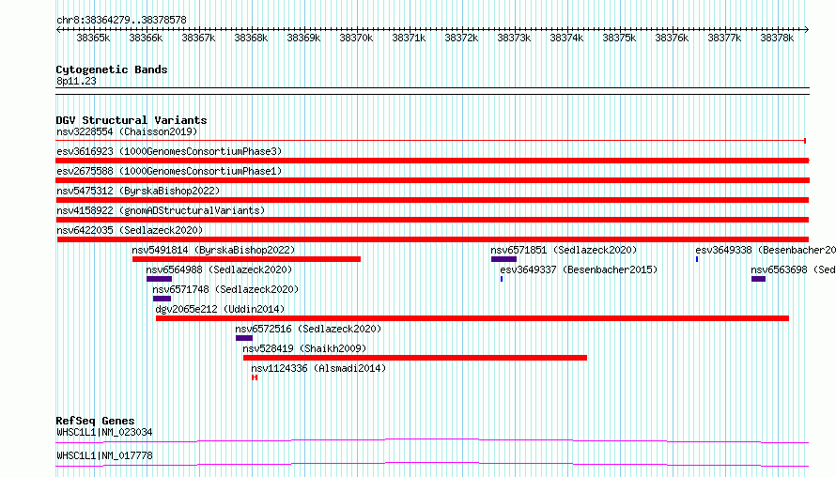Click the red bar under esv3616923
Screen dimensions: 836x477
pos(432,161)
